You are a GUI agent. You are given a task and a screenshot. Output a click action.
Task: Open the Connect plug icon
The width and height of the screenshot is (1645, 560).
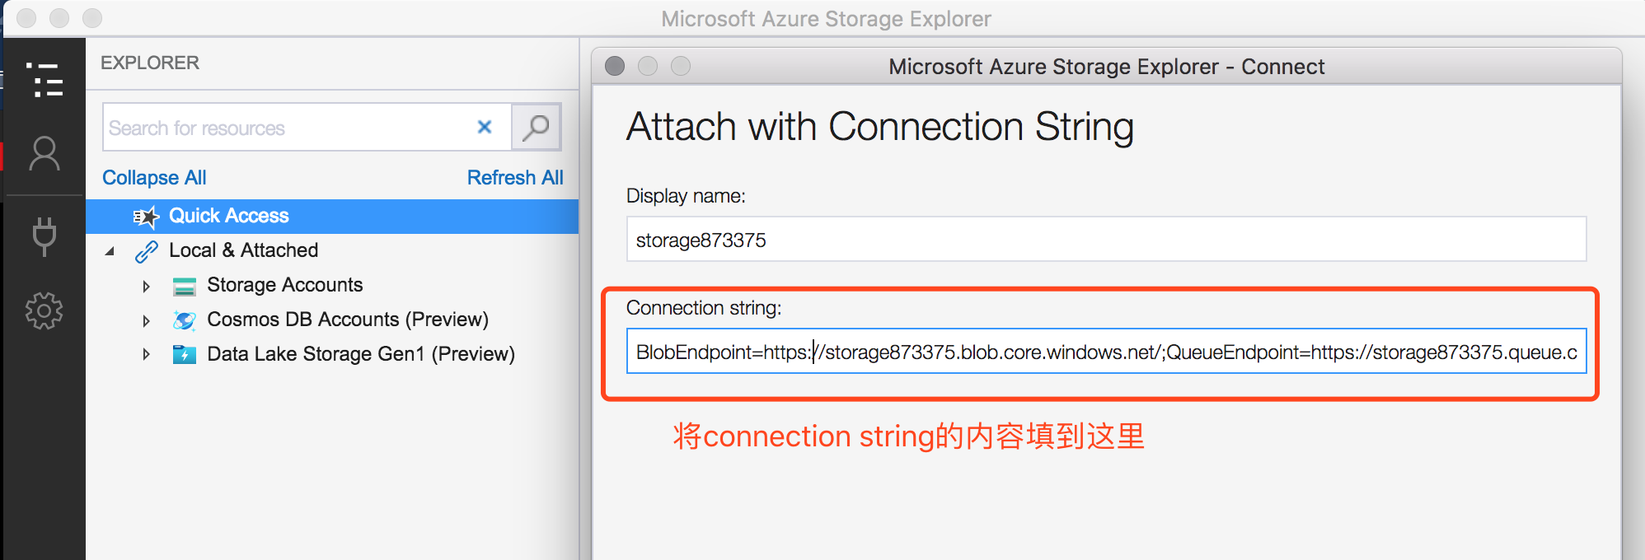[45, 236]
